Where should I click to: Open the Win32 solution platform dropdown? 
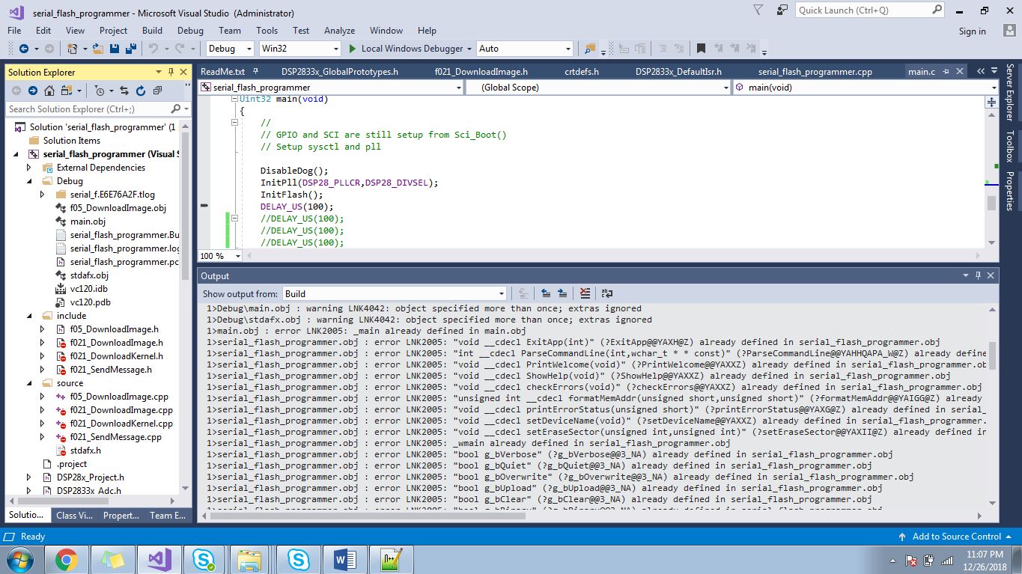(x=300, y=49)
